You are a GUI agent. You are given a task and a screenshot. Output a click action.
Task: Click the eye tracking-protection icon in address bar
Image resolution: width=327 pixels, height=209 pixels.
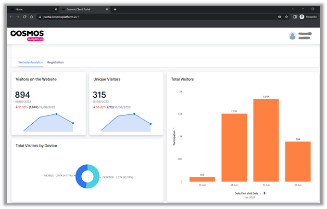point(280,17)
